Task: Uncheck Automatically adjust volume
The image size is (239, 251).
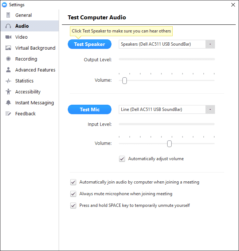Action: tap(122, 159)
